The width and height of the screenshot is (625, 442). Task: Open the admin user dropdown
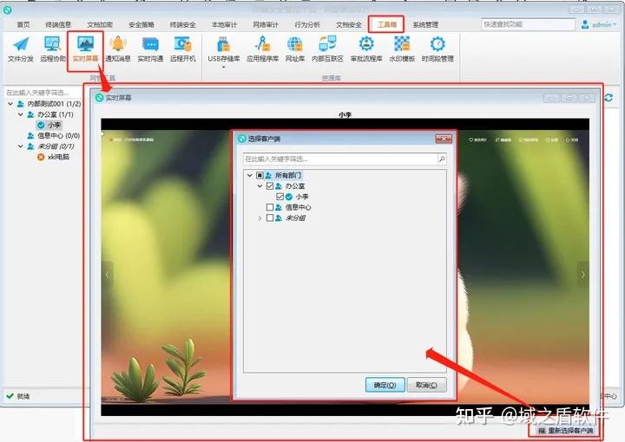(597, 25)
